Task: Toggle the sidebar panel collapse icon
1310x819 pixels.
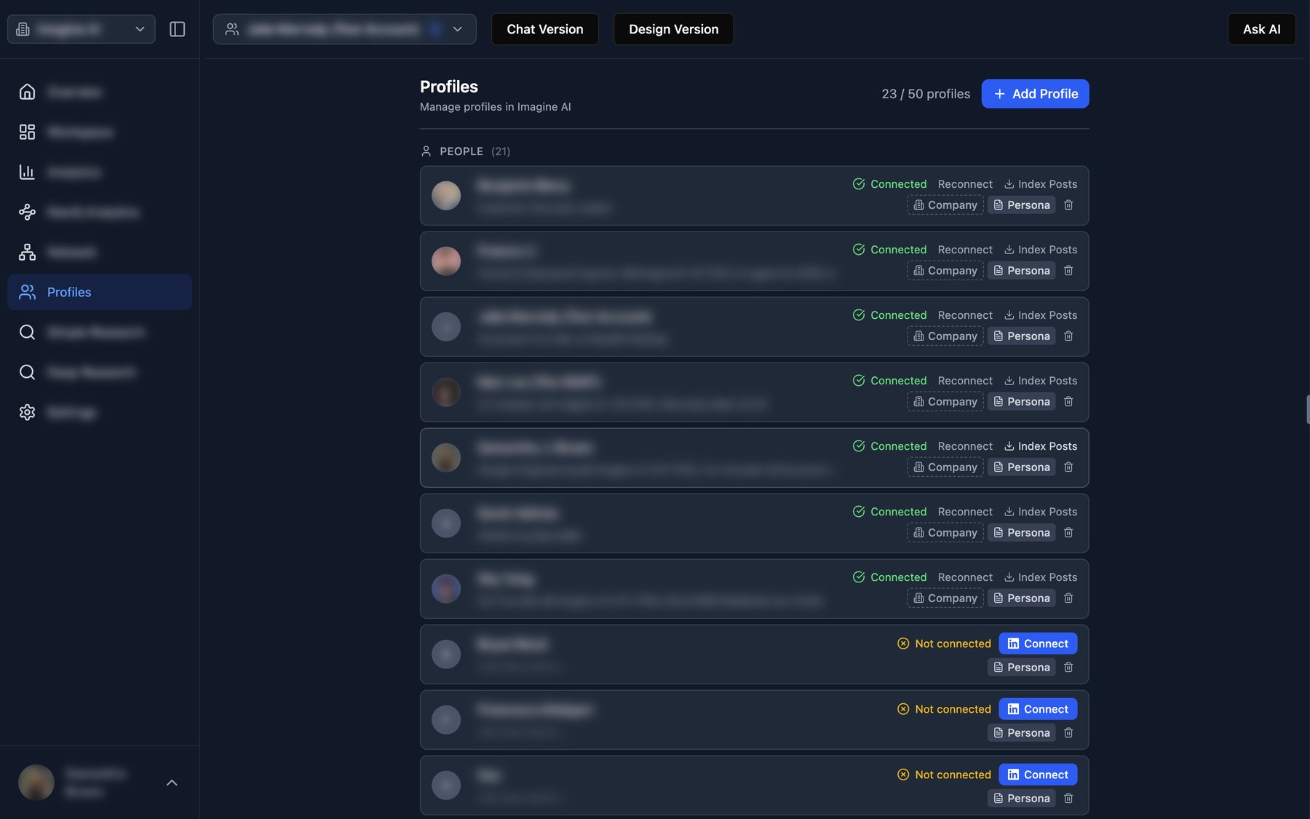Action: click(177, 29)
